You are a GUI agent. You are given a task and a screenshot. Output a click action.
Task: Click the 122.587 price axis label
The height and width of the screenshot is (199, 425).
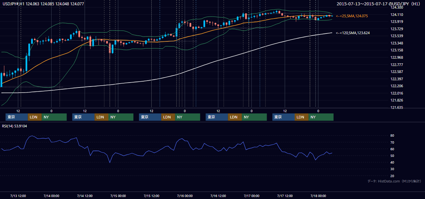coord(396,72)
